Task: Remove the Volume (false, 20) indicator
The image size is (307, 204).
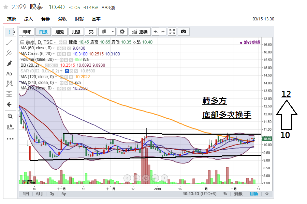Action: (71, 60)
